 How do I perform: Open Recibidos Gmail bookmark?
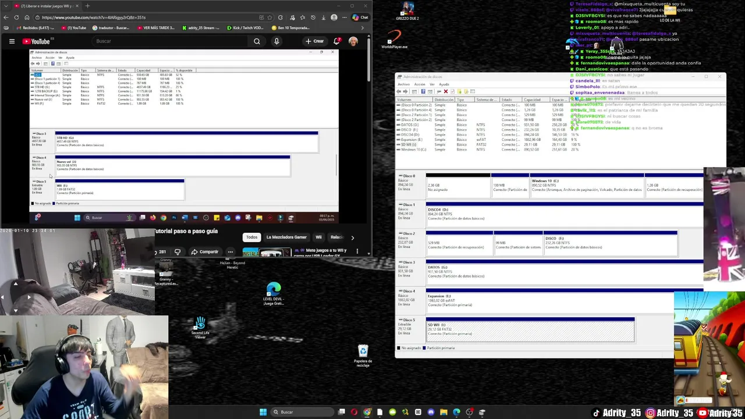[x=34, y=28]
